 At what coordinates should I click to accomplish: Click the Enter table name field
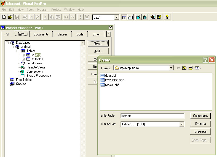pos(152,116)
